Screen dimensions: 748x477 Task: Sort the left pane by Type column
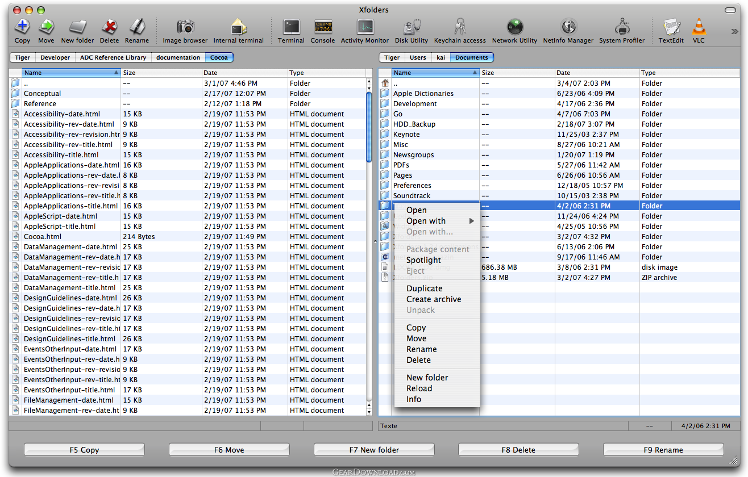point(326,73)
